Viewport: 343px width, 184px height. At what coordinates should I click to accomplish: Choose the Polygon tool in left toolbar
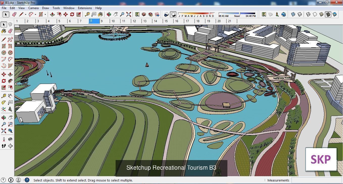pyautogui.click(x=10, y=52)
